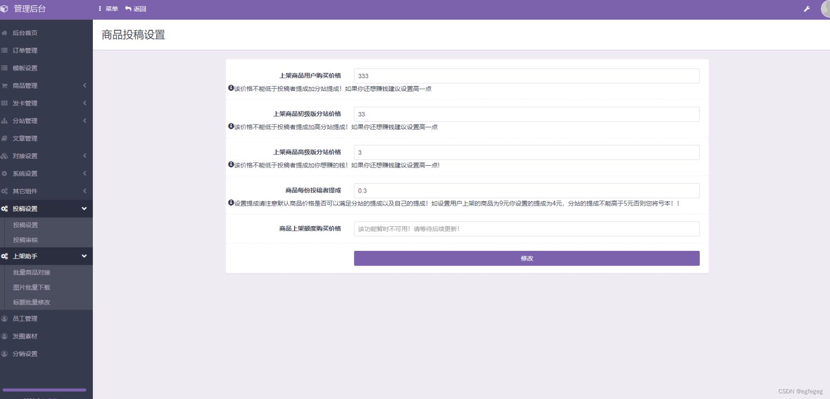Expand the 发卡管理 chevron
Viewport: 830px width, 399px height.
pos(85,103)
